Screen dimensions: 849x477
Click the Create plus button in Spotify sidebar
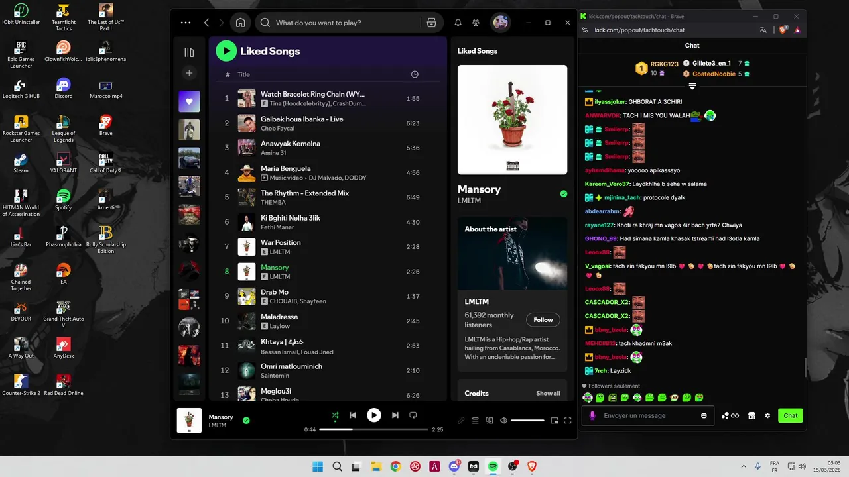pyautogui.click(x=189, y=73)
